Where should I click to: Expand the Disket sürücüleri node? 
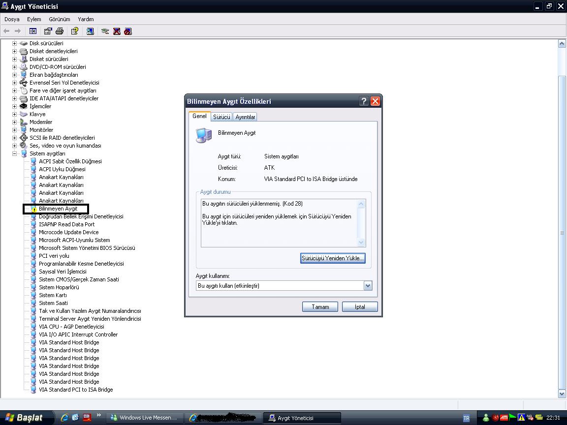pos(14,59)
